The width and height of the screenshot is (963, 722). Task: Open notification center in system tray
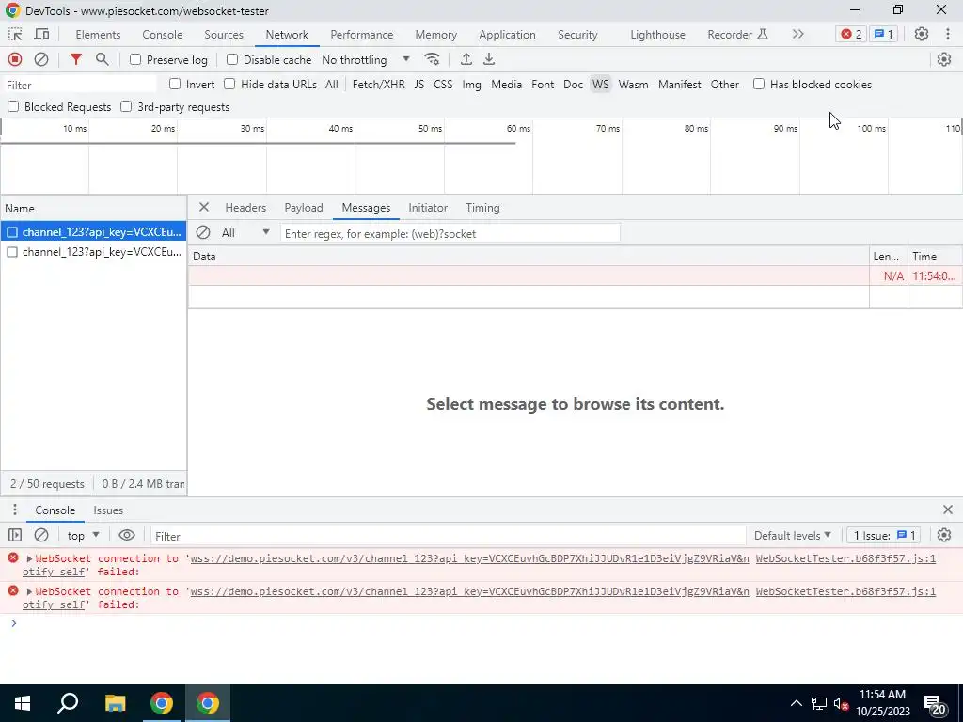934,703
